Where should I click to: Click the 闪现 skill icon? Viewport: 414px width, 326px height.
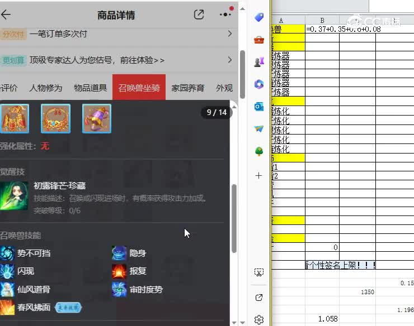click(x=7, y=271)
